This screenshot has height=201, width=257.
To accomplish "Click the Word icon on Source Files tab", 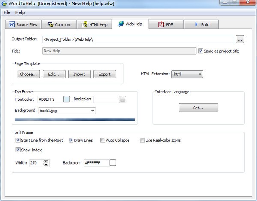I will [12, 24].
